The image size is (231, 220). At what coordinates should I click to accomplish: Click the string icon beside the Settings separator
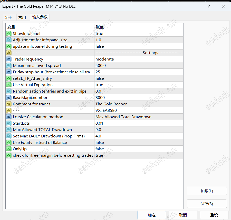(x=9, y=53)
